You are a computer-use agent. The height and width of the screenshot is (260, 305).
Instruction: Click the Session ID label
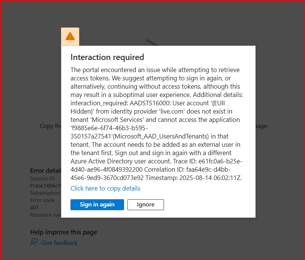pyautogui.click(x=42, y=178)
